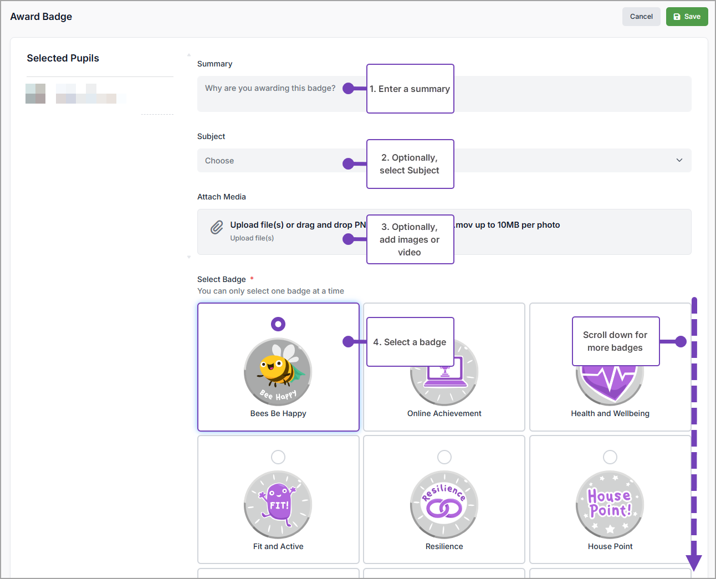Image resolution: width=716 pixels, height=579 pixels.
Task: Select the Resilience radio button
Action: [x=444, y=457]
